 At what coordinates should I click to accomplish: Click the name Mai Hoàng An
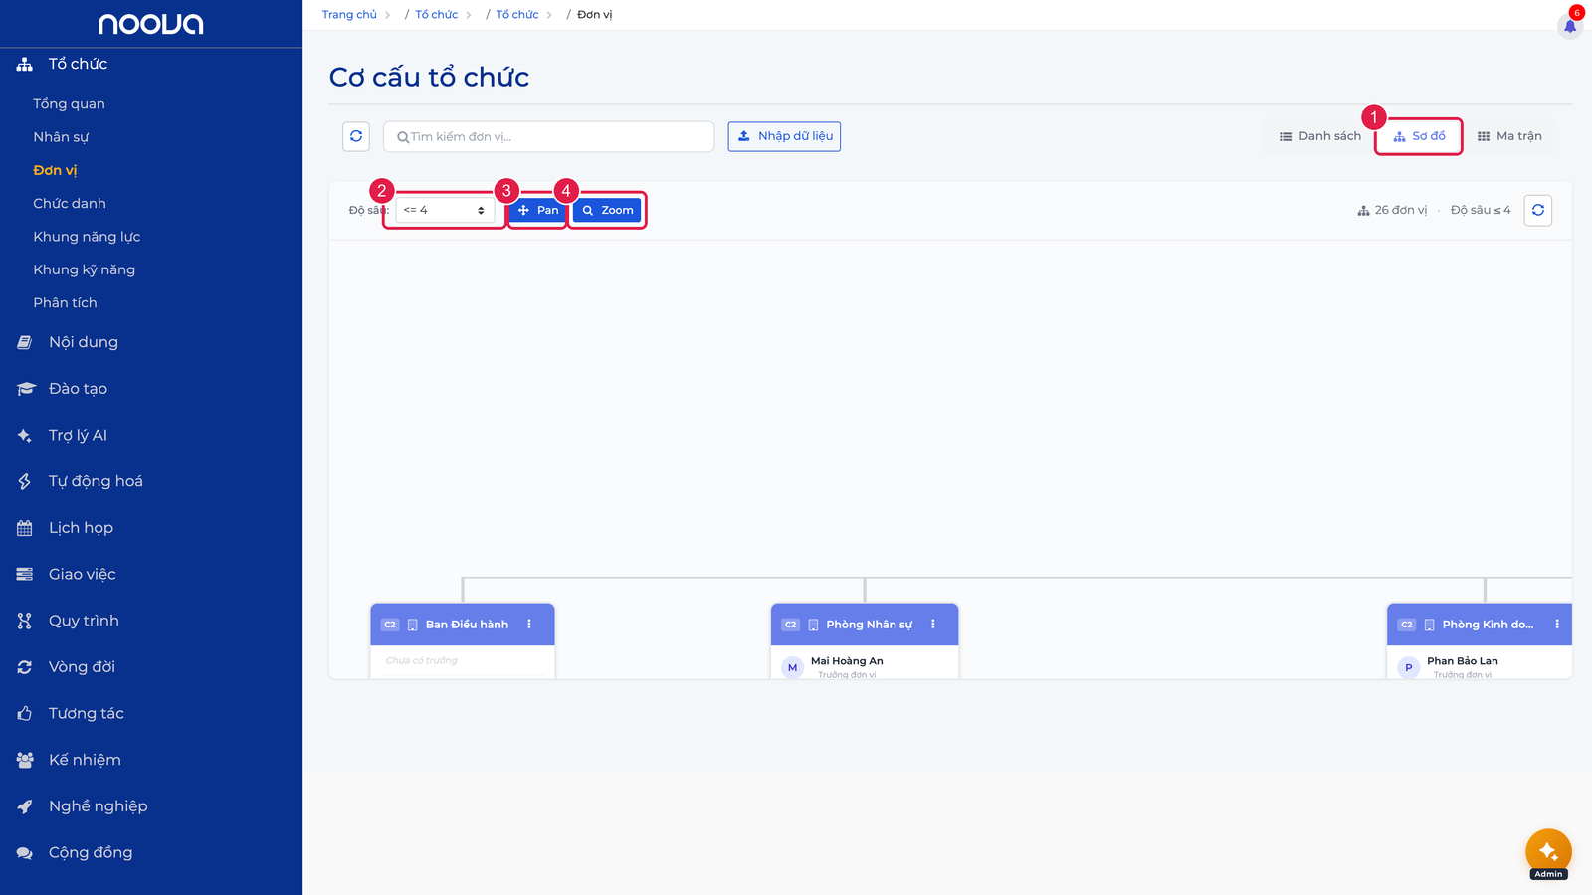click(x=847, y=661)
